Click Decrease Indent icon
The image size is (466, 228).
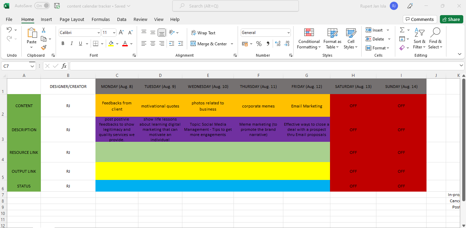pos(172,44)
